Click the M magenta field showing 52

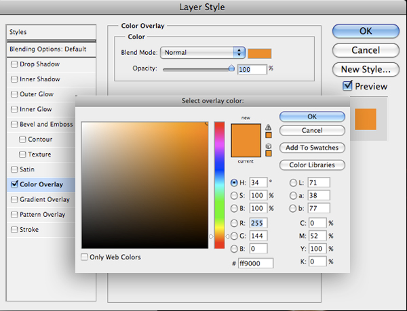pos(317,236)
